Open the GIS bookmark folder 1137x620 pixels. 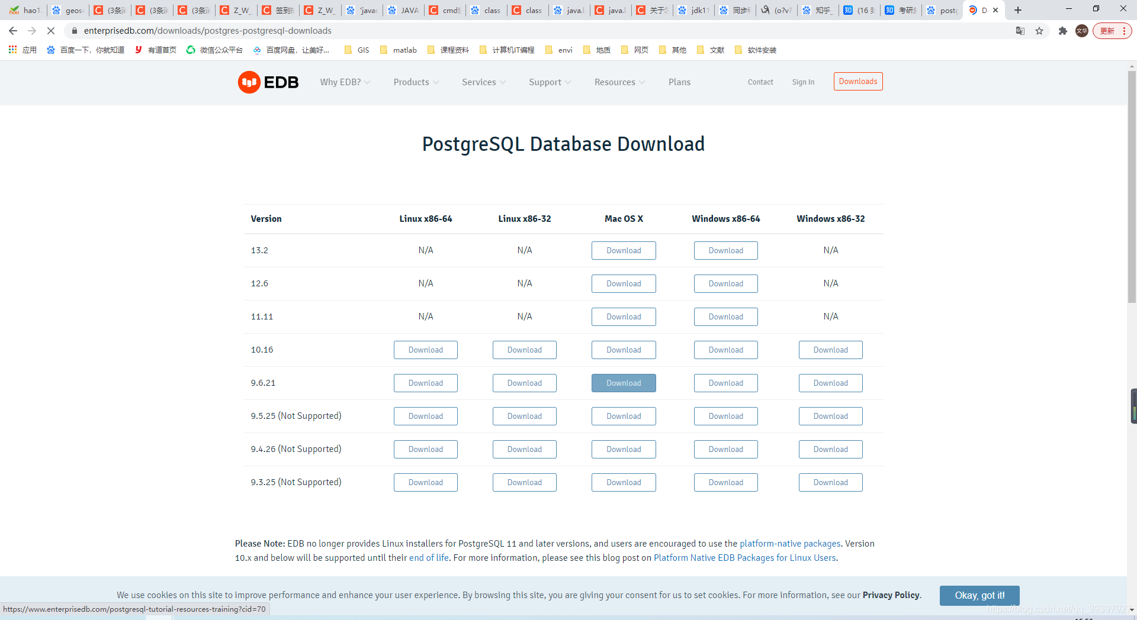pos(357,50)
